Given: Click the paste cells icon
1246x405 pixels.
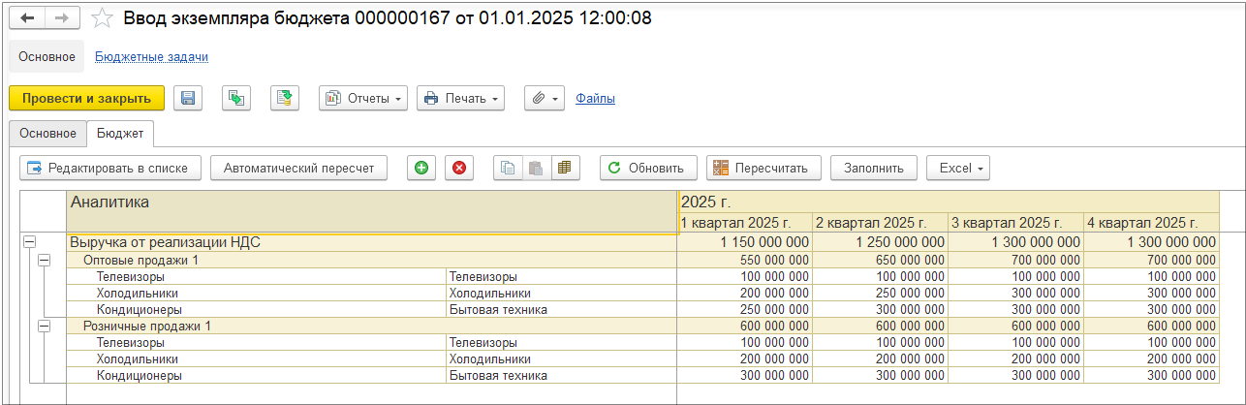Looking at the screenshot, I should pos(536,168).
